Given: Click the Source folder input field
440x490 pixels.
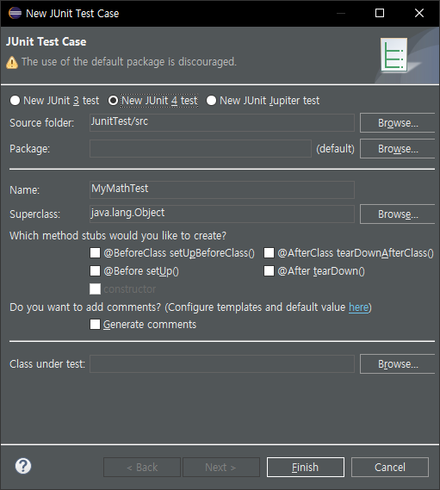Looking at the screenshot, I should point(222,122).
